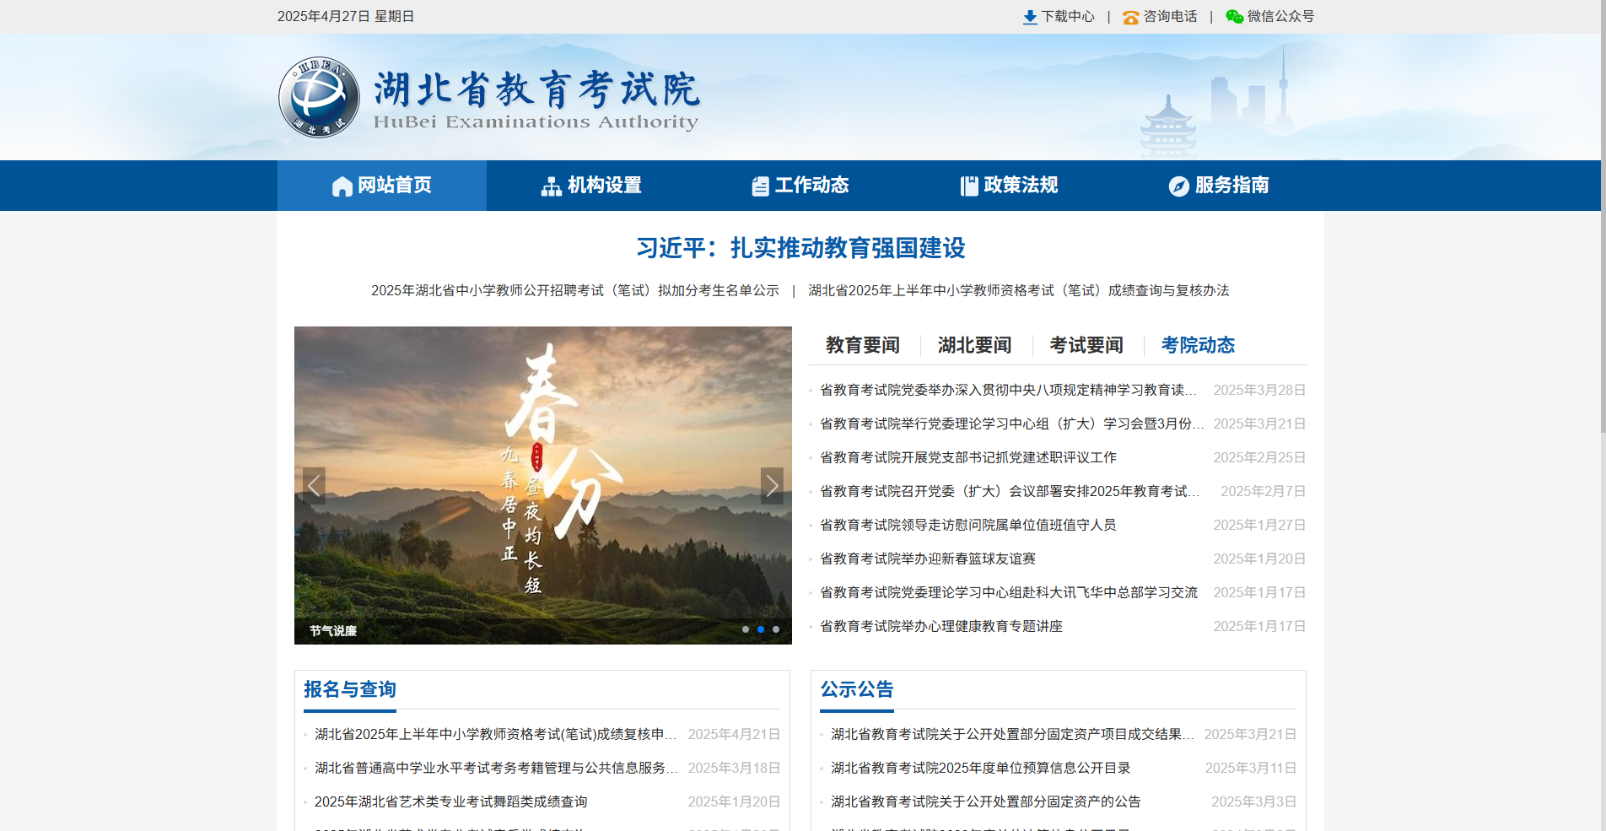The width and height of the screenshot is (1606, 831).
Task: Open the 2025年湖北省艺术类专业考试舞蹈类成绩查询 link
Action: [451, 801]
